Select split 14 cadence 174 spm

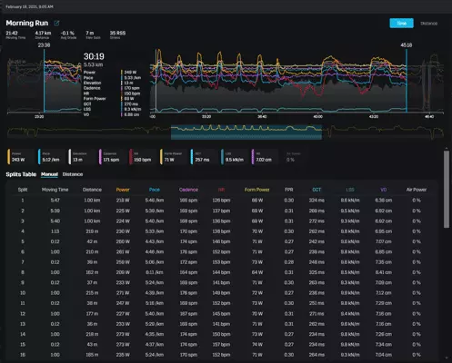tap(188, 334)
